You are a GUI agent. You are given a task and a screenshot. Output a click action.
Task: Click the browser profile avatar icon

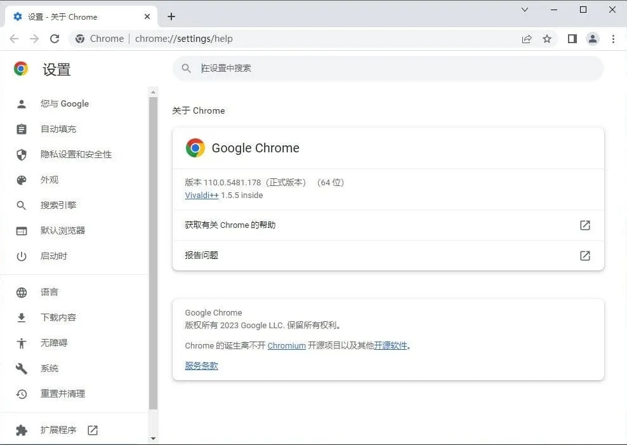coord(592,39)
